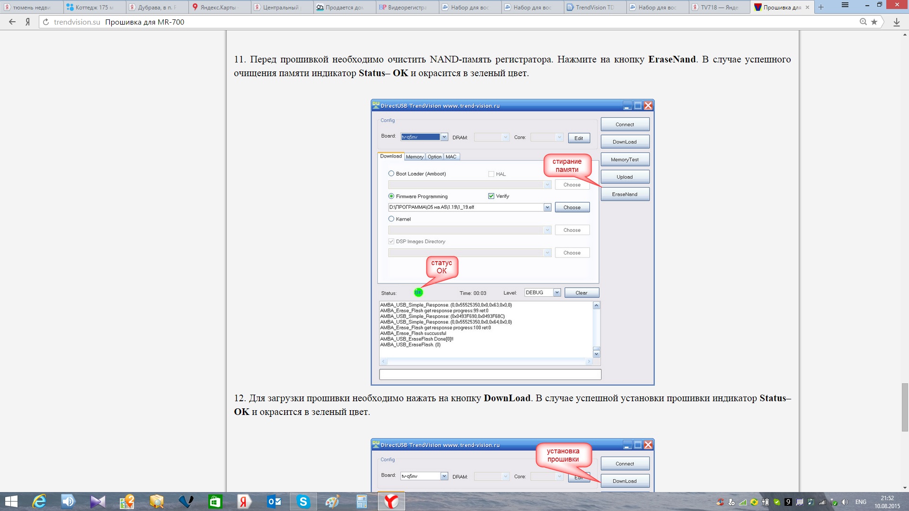Expand the Board dropdown showing tv-q5nv
Image resolution: width=909 pixels, height=511 pixels.
pos(444,137)
